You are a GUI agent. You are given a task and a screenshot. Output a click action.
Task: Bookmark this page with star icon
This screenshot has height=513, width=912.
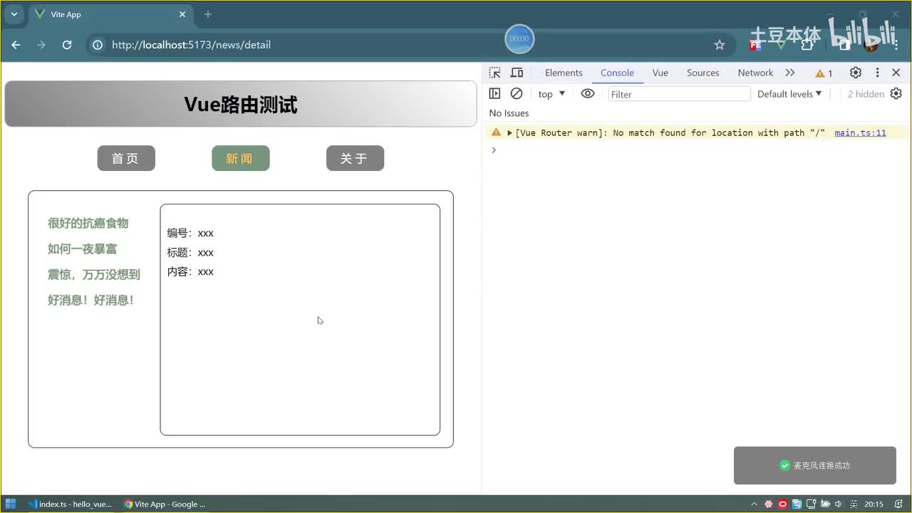click(x=720, y=45)
